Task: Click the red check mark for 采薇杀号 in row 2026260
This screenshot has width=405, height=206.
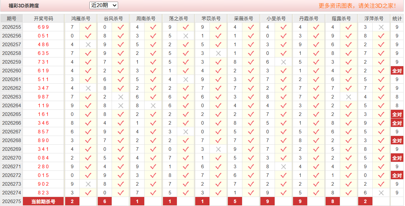Action: click(x=251, y=71)
